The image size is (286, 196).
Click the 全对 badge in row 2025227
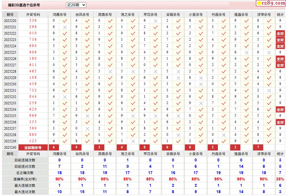pyautogui.click(x=280, y=65)
